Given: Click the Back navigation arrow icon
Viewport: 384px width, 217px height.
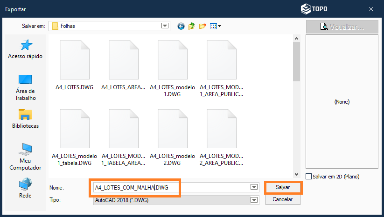Looking at the screenshot, I should tap(181, 26).
